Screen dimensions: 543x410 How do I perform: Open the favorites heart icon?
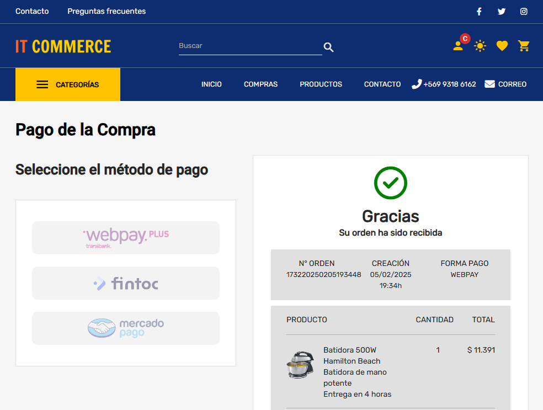point(502,46)
